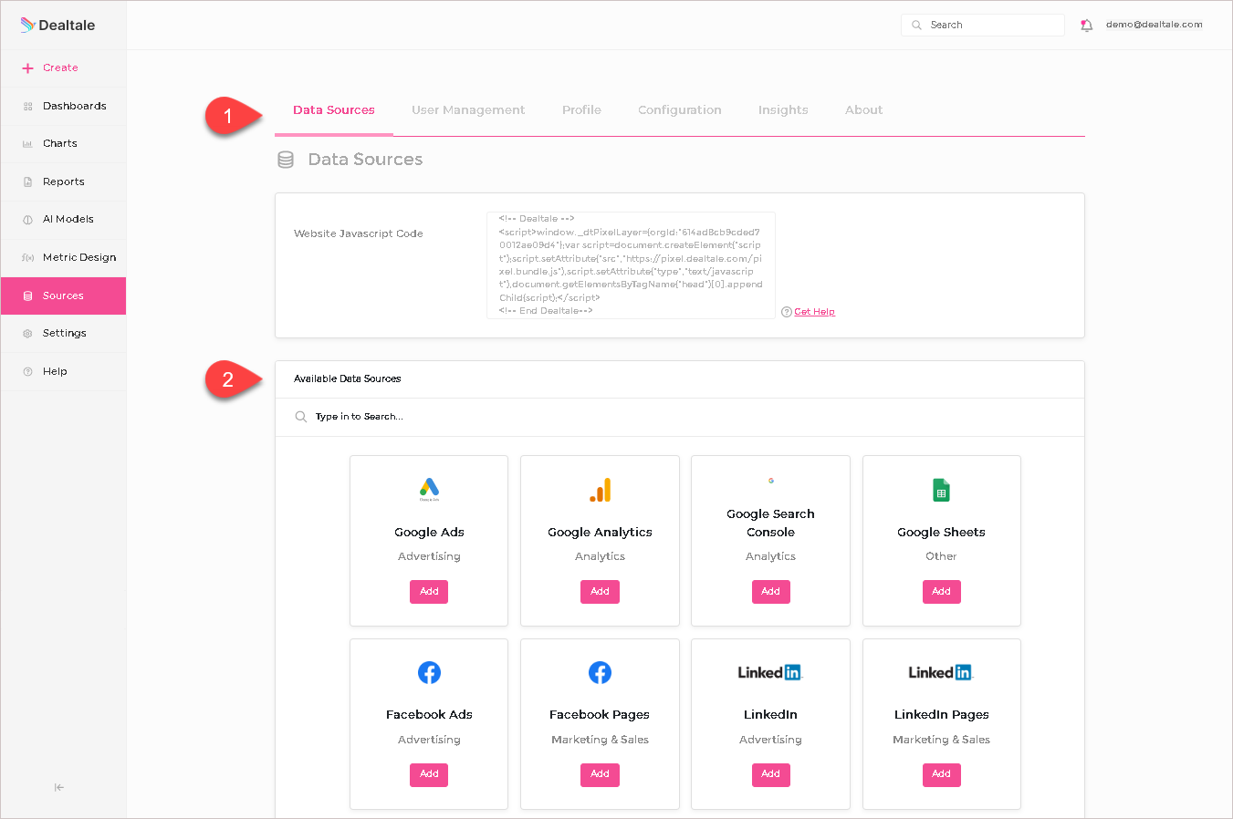Viewport: 1233px width, 819px height.
Task: Click the LinkedIn Pages card title
Action: point(941,715)
